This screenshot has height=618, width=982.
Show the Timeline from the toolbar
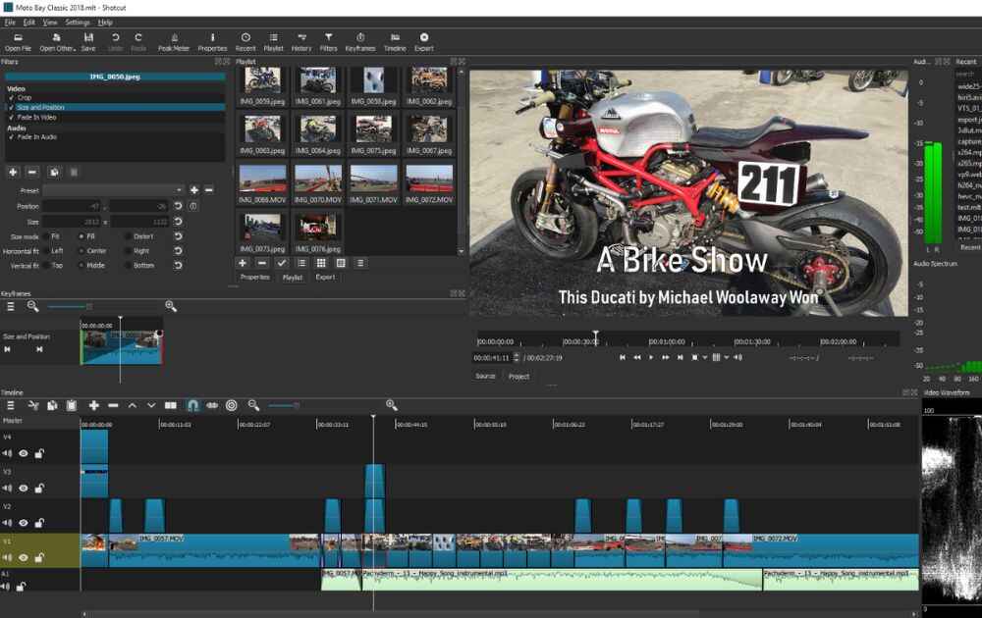395,42
